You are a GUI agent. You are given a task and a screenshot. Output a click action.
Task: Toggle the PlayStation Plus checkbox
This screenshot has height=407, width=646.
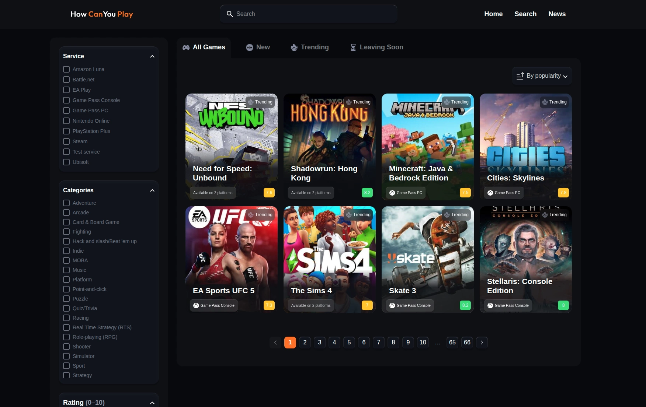click(x=66, y=131)
